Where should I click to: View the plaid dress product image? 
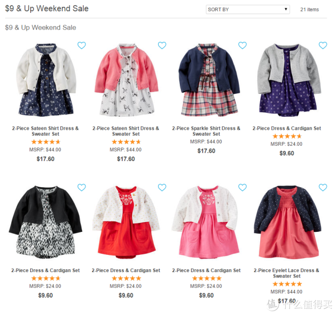tap(209, 80)
